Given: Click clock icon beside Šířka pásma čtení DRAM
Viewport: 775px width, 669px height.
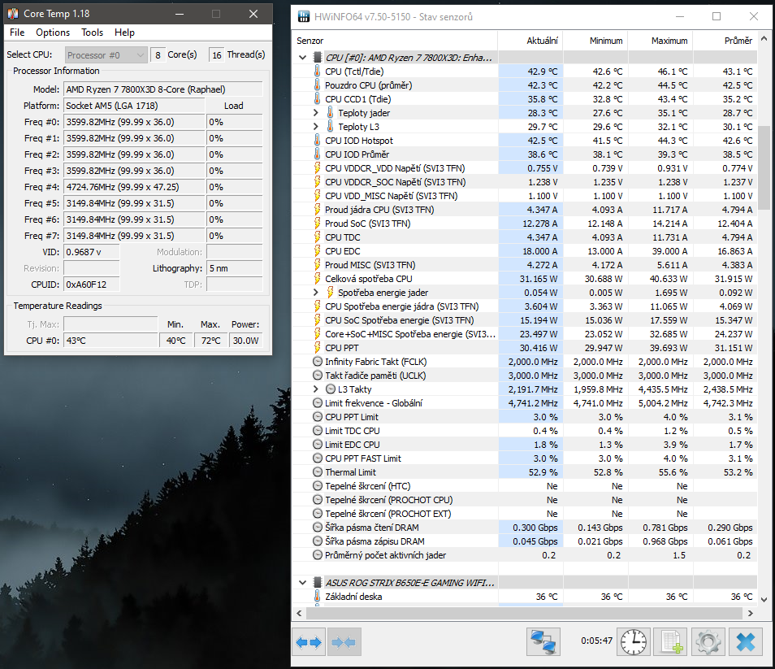Looking at the screenshot, I should 318,528.
